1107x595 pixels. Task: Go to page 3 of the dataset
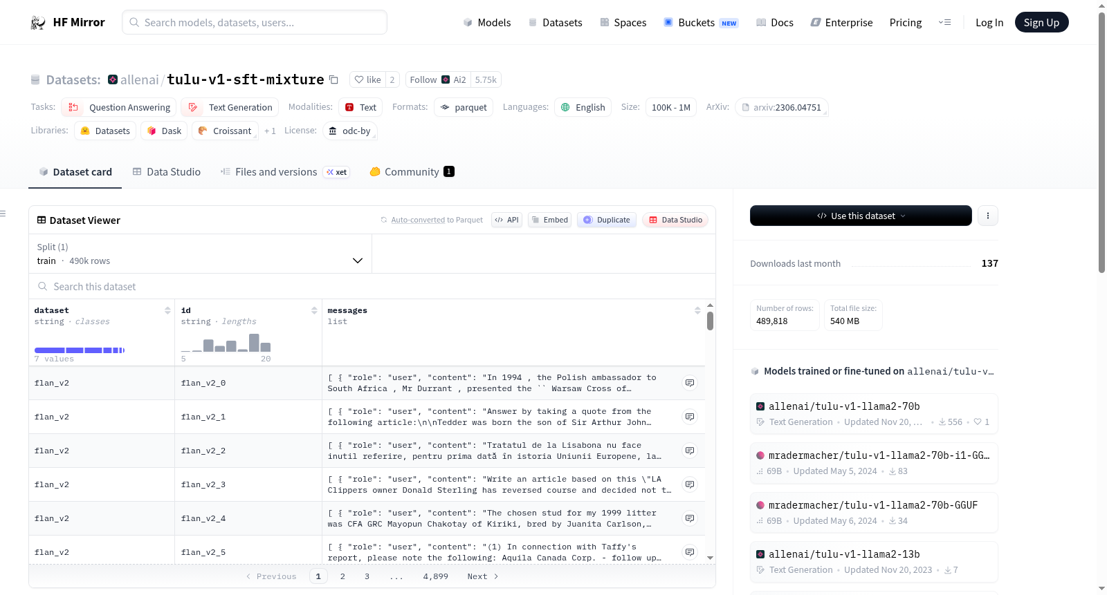coord(367,576)
